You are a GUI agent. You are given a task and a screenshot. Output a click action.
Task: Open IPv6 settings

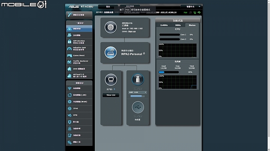79,108
